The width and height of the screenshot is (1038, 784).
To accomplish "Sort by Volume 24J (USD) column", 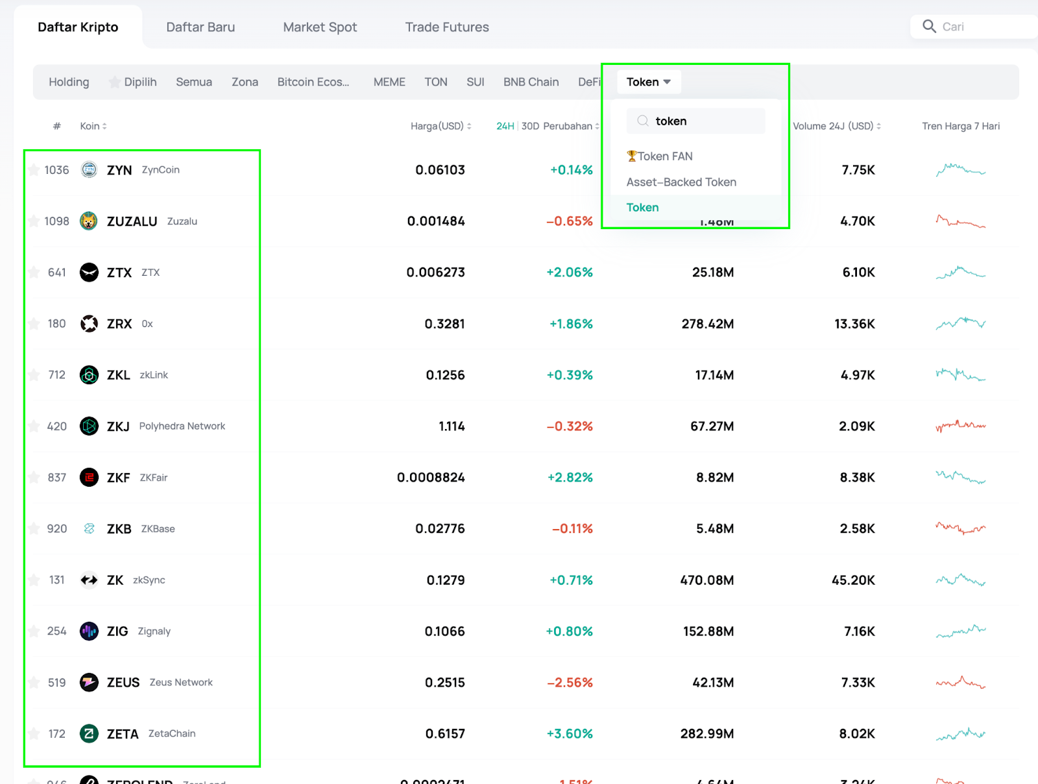I will [837, 126].
